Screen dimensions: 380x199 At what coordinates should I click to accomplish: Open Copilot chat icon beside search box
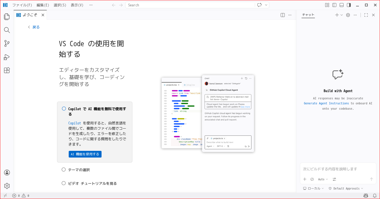[x=260, y=5]
